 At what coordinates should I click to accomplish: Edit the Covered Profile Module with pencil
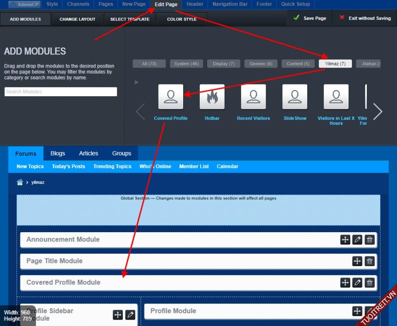[x=357, y=283]
